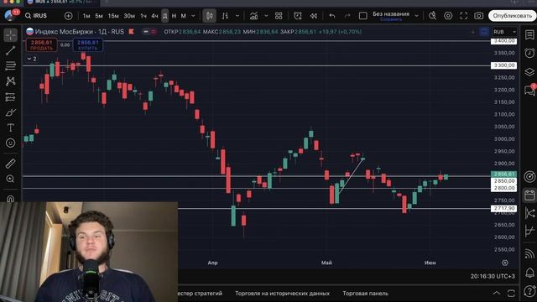This screenshot has width=537, height=302.
Task: Expand the timeframe list dropdown
Action: pos(193,16)
